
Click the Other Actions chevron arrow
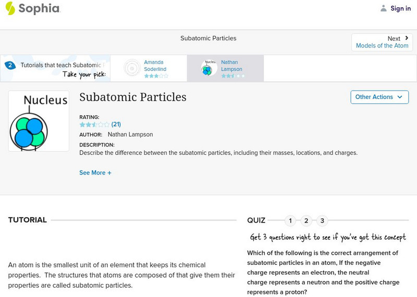[x=400, y=97]
